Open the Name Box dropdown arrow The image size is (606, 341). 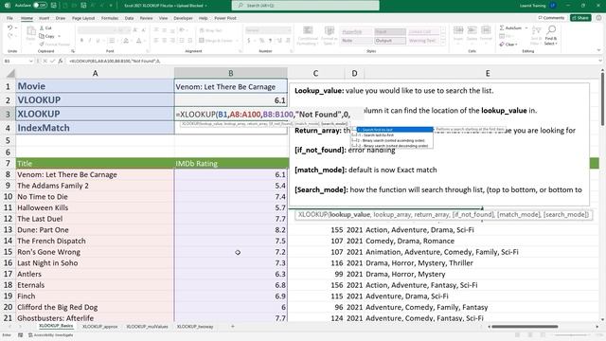click(x=30, y=61)
